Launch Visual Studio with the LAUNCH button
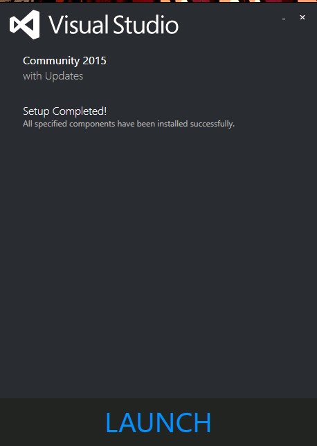The width and height of the screenshot is (317, 446). 158,422
